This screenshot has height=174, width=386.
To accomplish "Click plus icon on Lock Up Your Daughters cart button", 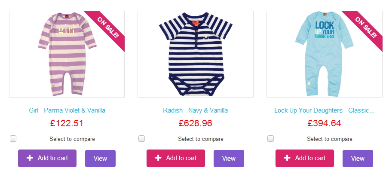I will coord(287,158).
